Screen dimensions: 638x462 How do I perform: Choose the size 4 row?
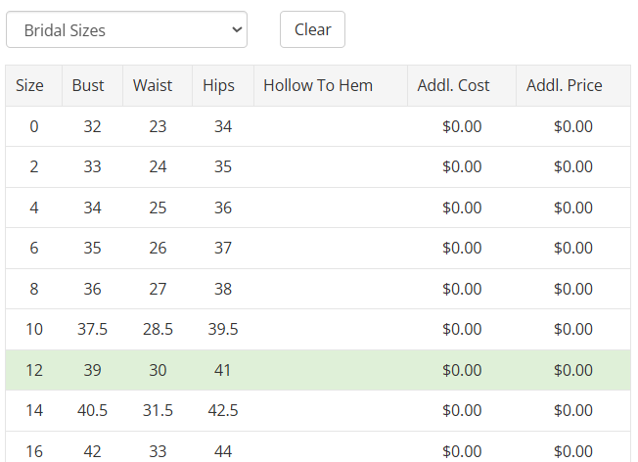(318, 208)
